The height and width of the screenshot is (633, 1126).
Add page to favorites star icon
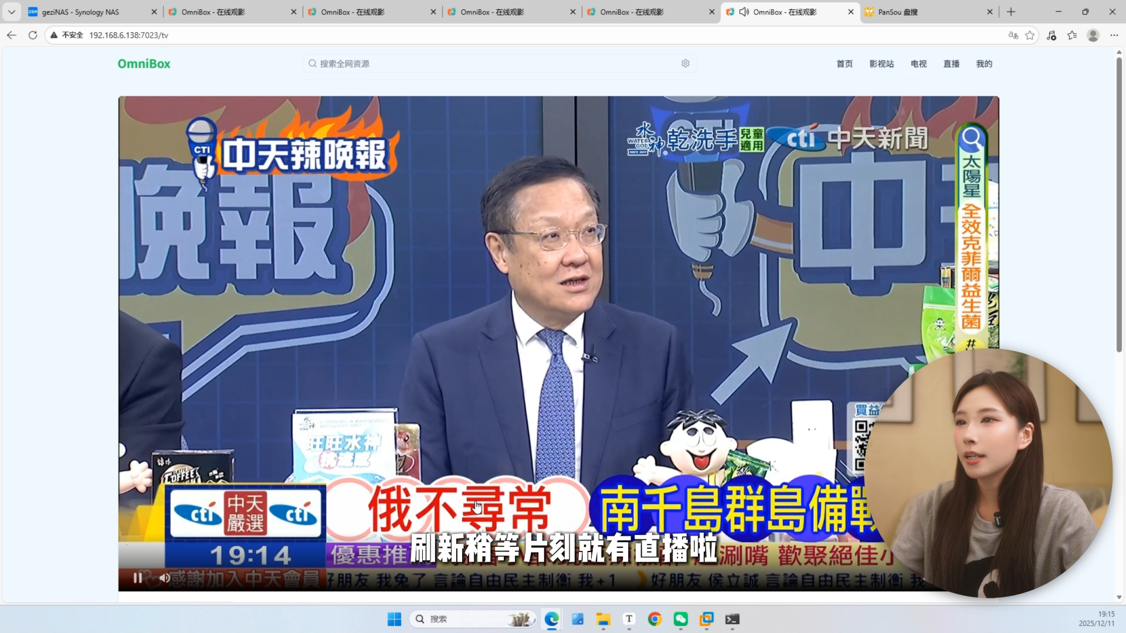pos(1030,35)
